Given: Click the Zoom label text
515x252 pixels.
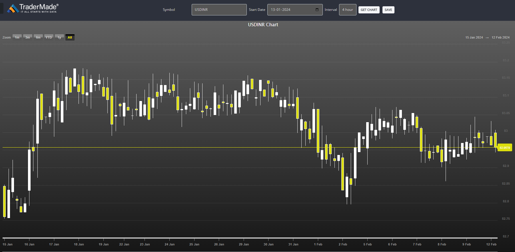Looking at the screenshot, I should (7, 37).
